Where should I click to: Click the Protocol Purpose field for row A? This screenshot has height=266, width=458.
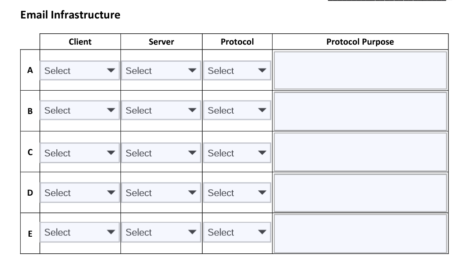click(360, 70)
